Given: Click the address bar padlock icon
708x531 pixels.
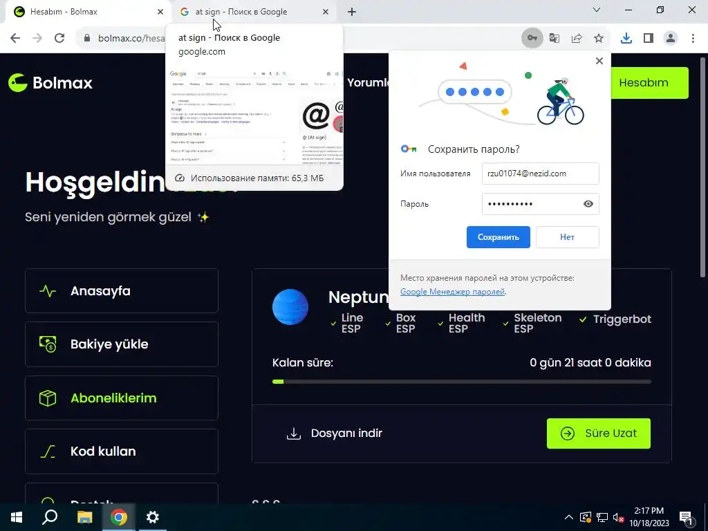Looking at the screenshot, I should (87, 38).
